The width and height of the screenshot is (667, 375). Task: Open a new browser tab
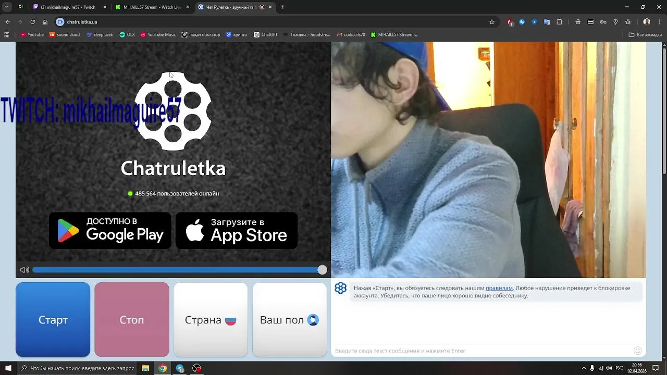point(282,7)
